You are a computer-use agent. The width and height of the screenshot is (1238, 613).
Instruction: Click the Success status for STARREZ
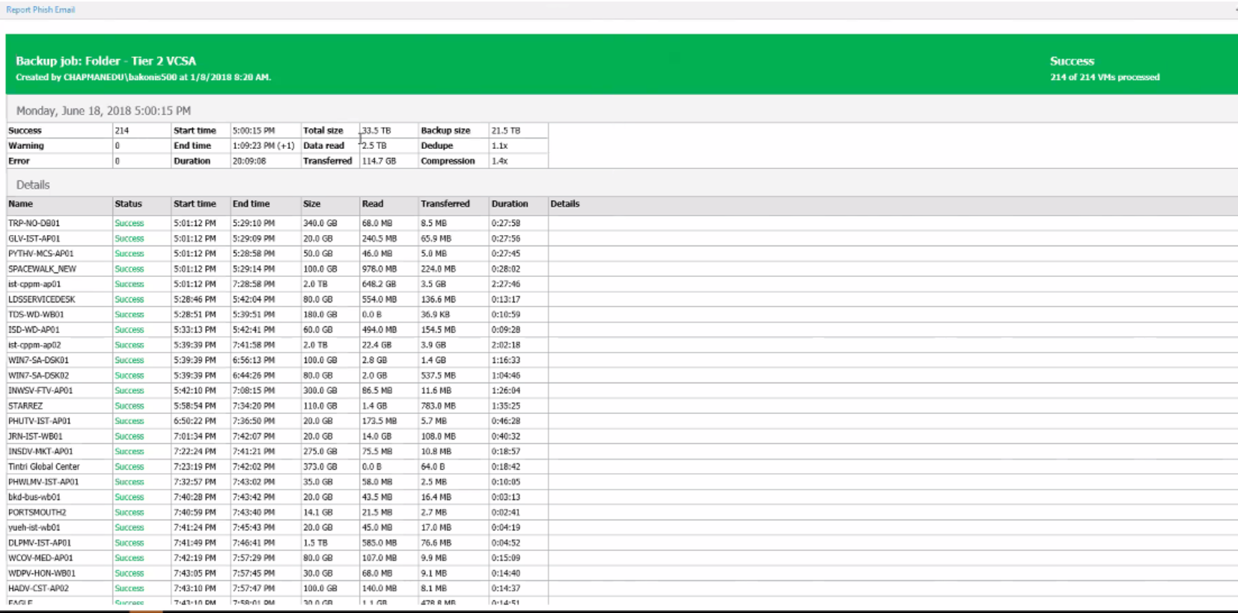129,406
